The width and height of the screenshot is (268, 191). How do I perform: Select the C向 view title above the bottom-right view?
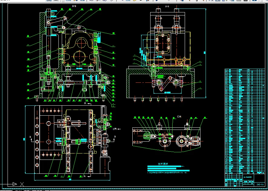[179, 117]
